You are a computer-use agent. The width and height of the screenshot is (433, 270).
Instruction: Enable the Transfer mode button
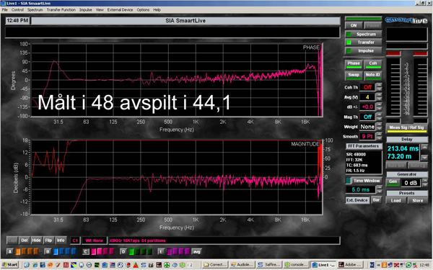coord(364,42)
